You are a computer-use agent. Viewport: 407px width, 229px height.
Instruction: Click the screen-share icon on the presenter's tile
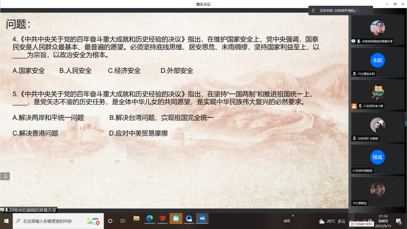click(x=353, y=41)
